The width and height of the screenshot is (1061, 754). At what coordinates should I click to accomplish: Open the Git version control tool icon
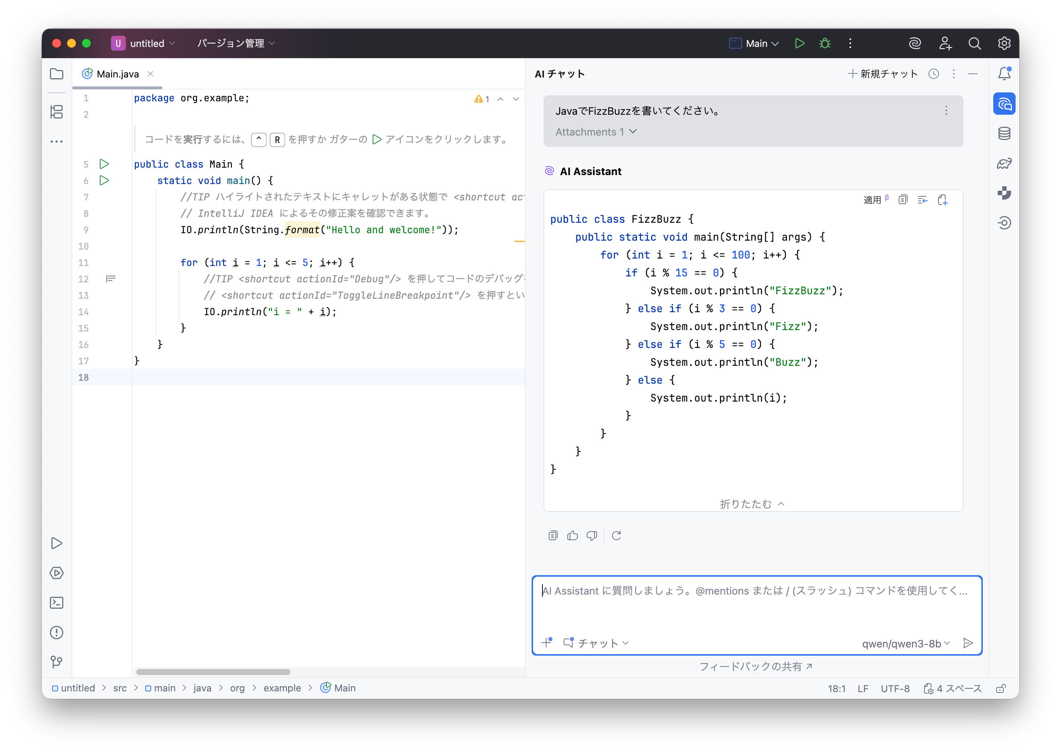pos(57,662)
